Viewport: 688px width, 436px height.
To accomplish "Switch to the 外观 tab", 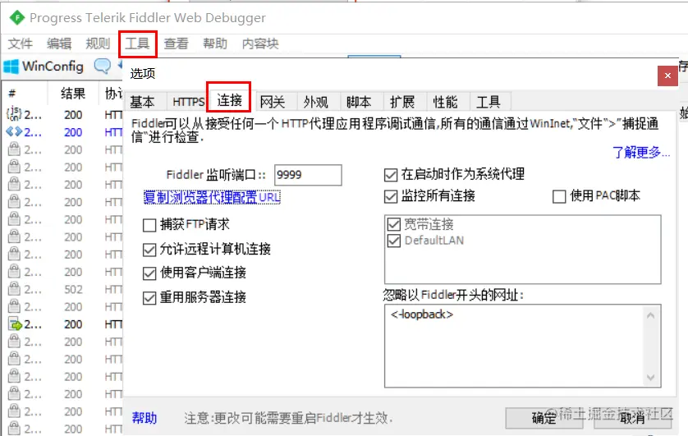I will click(316, 102).
